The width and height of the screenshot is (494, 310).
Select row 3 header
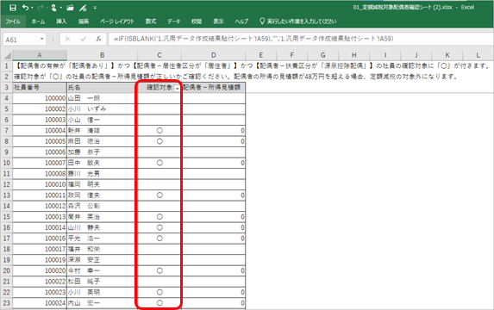tap(7, 88)
